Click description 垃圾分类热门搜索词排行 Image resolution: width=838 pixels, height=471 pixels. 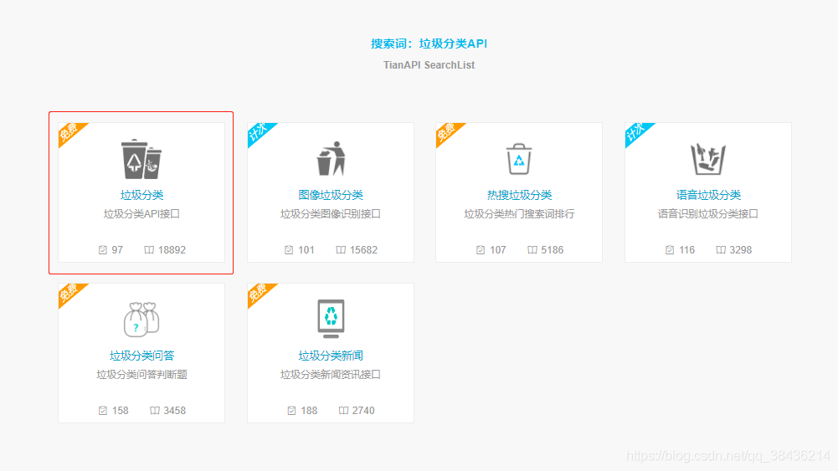[519, 214]
